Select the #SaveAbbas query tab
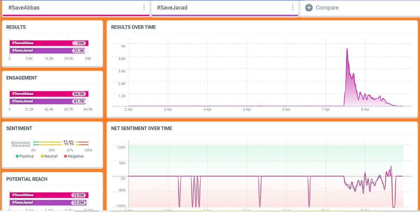Image resolution: width=420 pixels, height=212 pixels. click(76, 8)
